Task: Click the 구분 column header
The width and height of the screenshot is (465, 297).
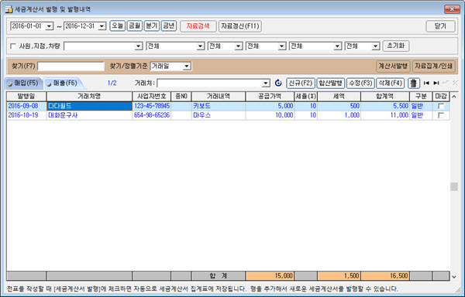Action: pyautogui.click(x=421, y=97)
